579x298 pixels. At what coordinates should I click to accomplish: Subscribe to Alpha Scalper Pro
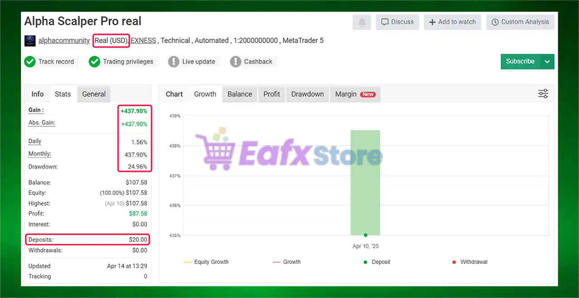520,61
